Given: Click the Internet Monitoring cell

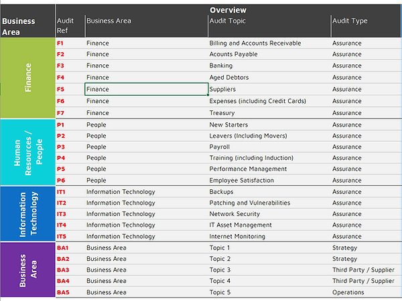Looking at the screenshot, I should click(269, 236).
